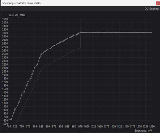The height and width of the screenshot is (133, 160).
Task: Select the curve point at 700 mV
Action: 9,120
